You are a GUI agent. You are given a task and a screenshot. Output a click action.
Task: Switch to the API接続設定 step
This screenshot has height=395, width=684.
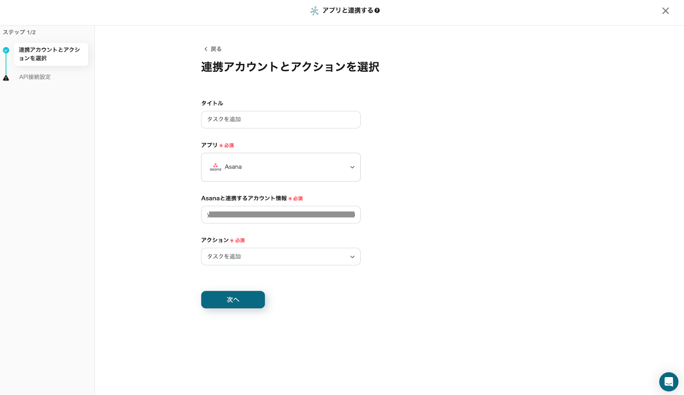(35, 77)
